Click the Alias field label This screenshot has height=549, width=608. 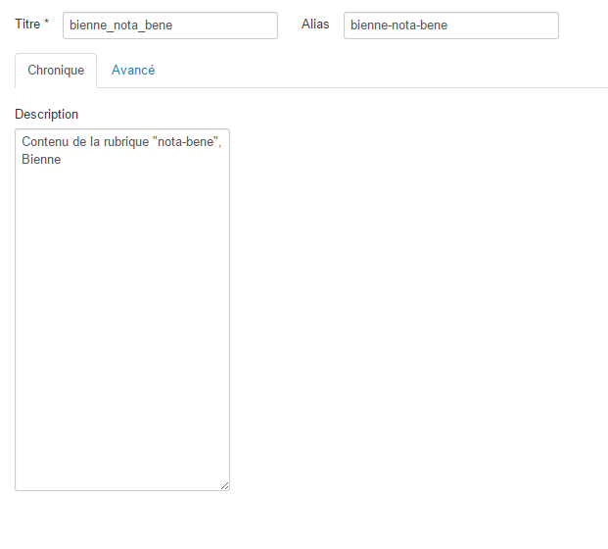tap(315, 24)
